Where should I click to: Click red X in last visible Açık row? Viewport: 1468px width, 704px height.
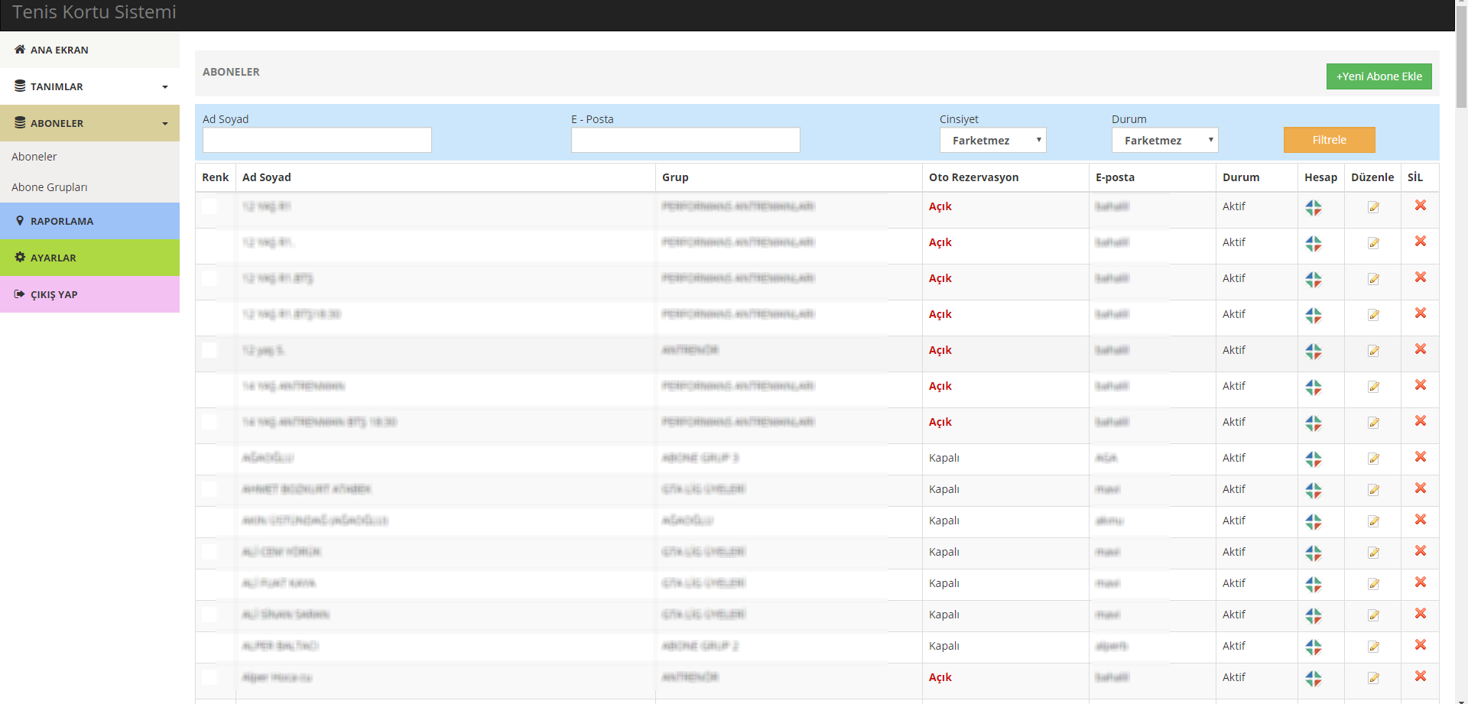[1421, 676]
